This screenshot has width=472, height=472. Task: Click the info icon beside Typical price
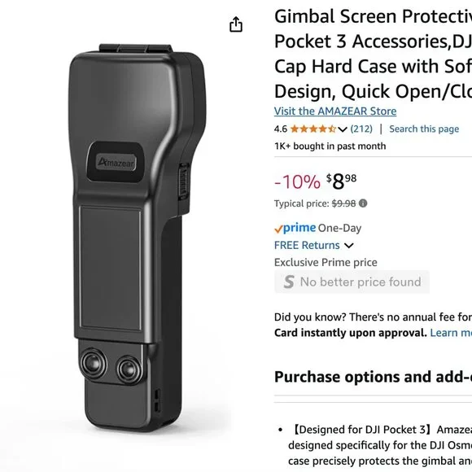point(363,203)
